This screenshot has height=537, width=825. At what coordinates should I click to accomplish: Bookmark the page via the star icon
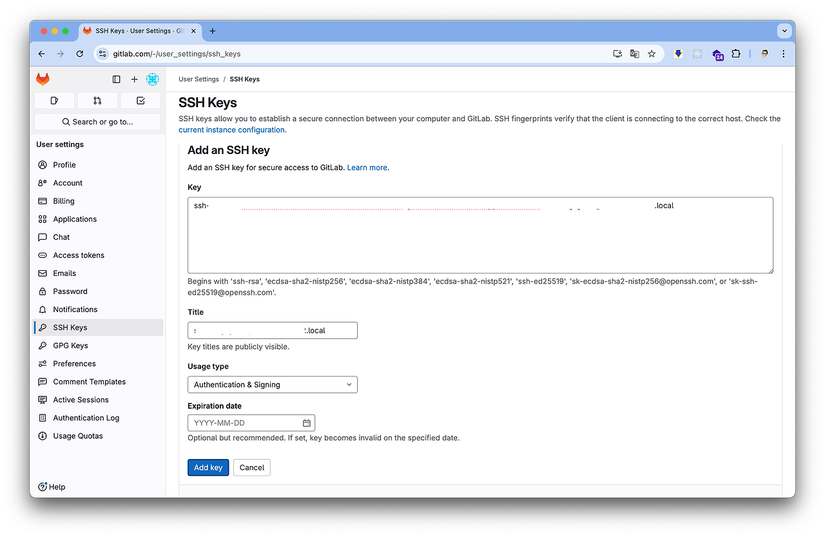click(x=652, y=54)
